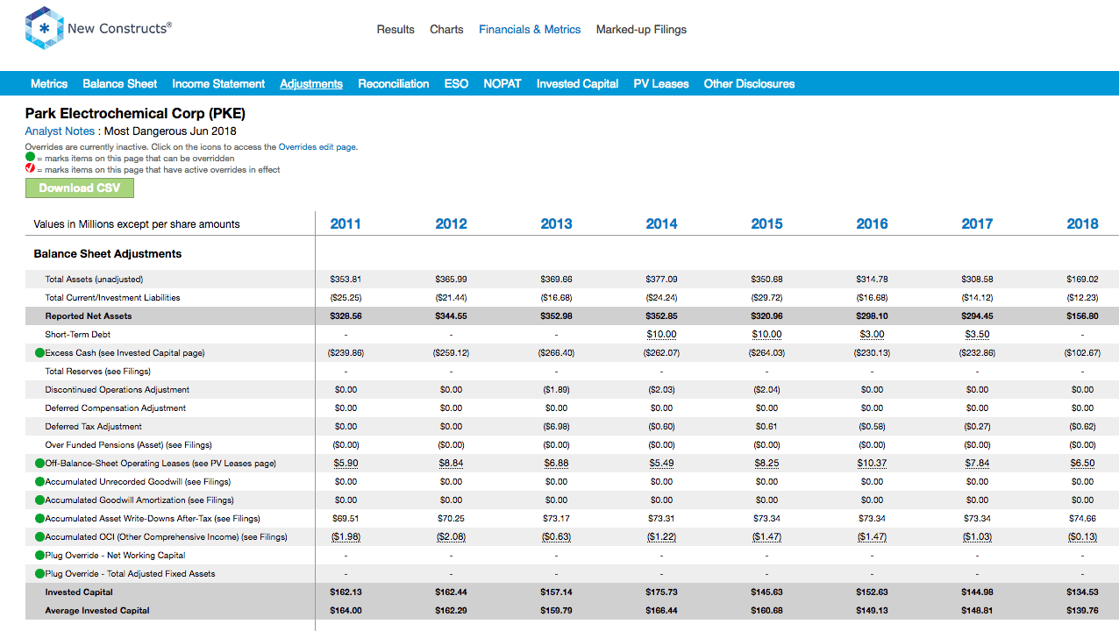Switch to the Reconciliation tab
The width and height of the screenshot is (1119, 631).
pos(394,83)
